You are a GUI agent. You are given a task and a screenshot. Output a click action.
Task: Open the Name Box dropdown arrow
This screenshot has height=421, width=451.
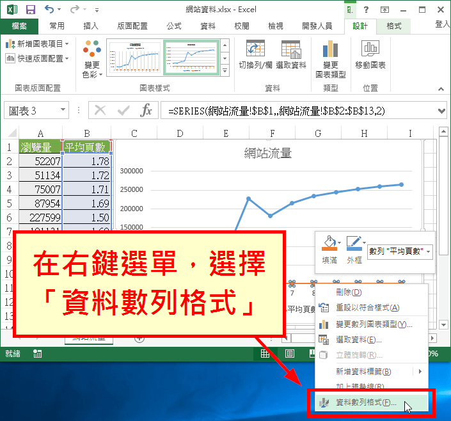[63, 110]
